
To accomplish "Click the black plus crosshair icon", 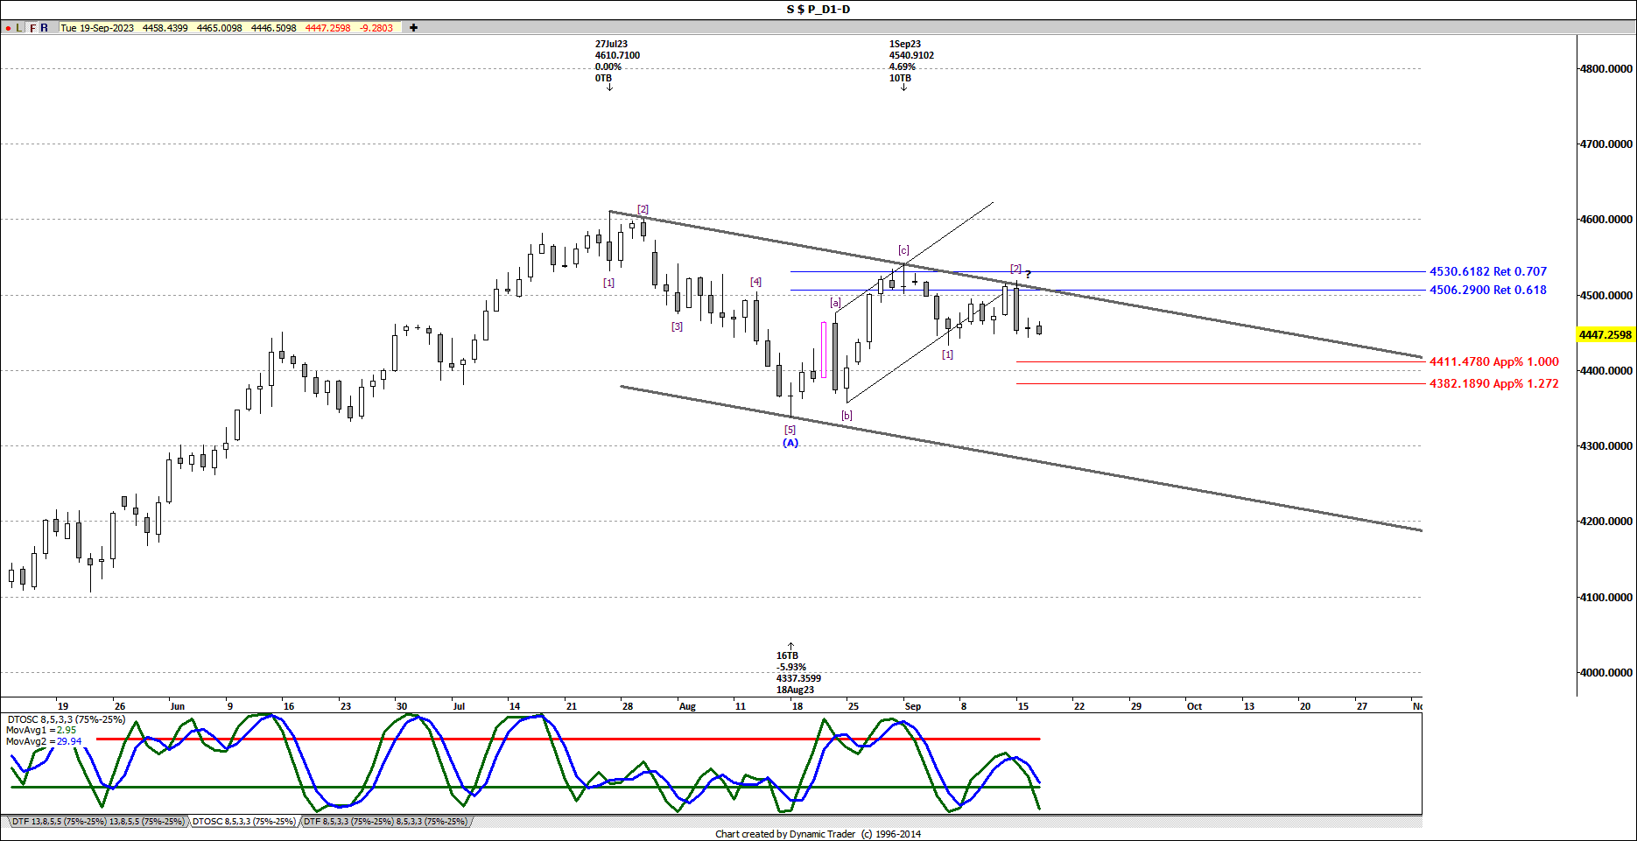I will click(x=413, y=28).
